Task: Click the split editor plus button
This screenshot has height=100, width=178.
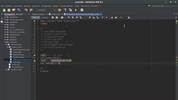Action: pos(176,17)
